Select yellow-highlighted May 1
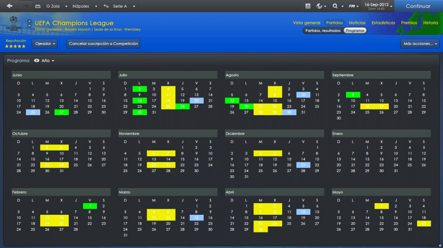This screenshot has width=443, height=248. pos(382,206)
